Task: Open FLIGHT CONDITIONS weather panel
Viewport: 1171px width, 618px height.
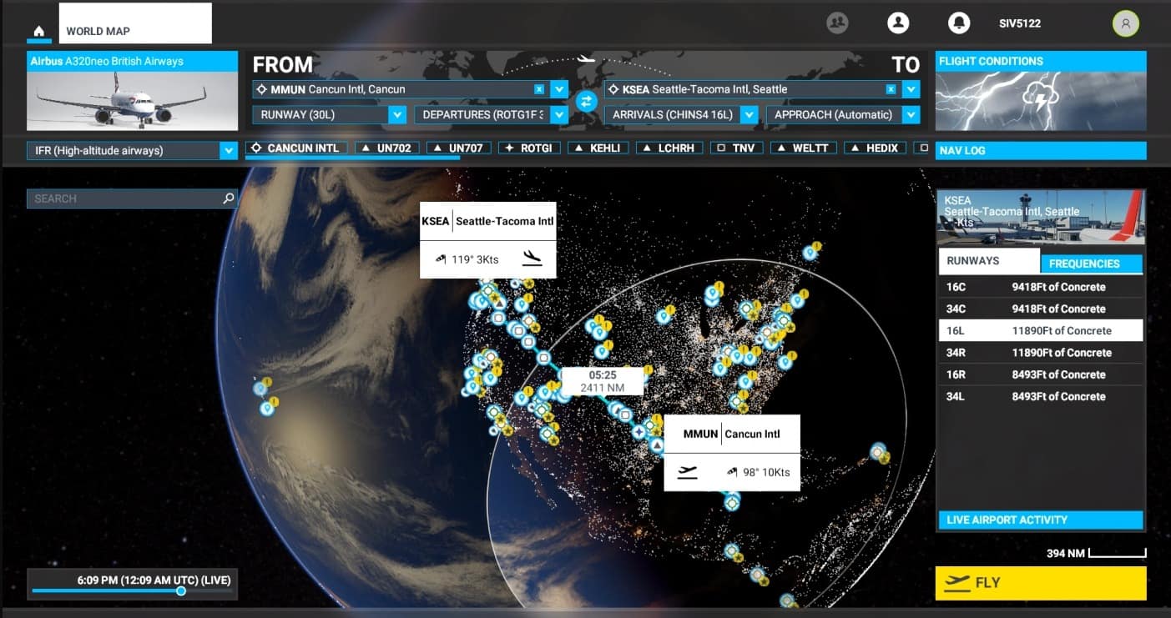Action: click(1041, 91)
